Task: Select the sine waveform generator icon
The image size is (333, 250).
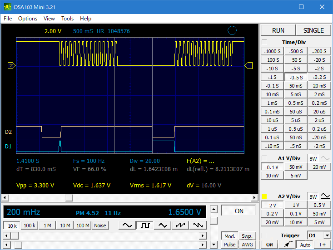Action: pyautogui.click(x=127, y=225)
